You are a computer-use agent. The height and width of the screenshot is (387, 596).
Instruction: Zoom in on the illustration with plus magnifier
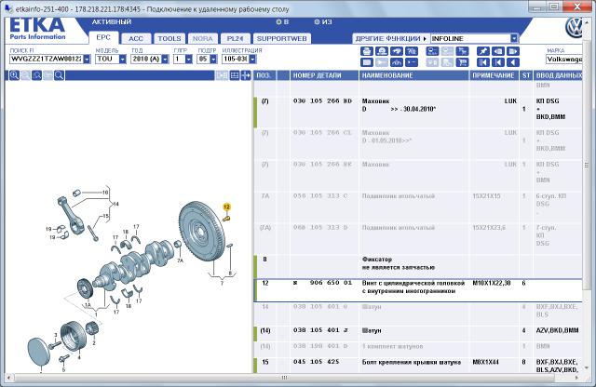(x=14, y=75)
